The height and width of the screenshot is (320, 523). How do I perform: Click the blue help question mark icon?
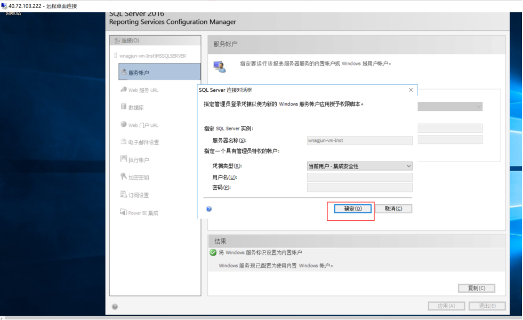tap(208, 209)
